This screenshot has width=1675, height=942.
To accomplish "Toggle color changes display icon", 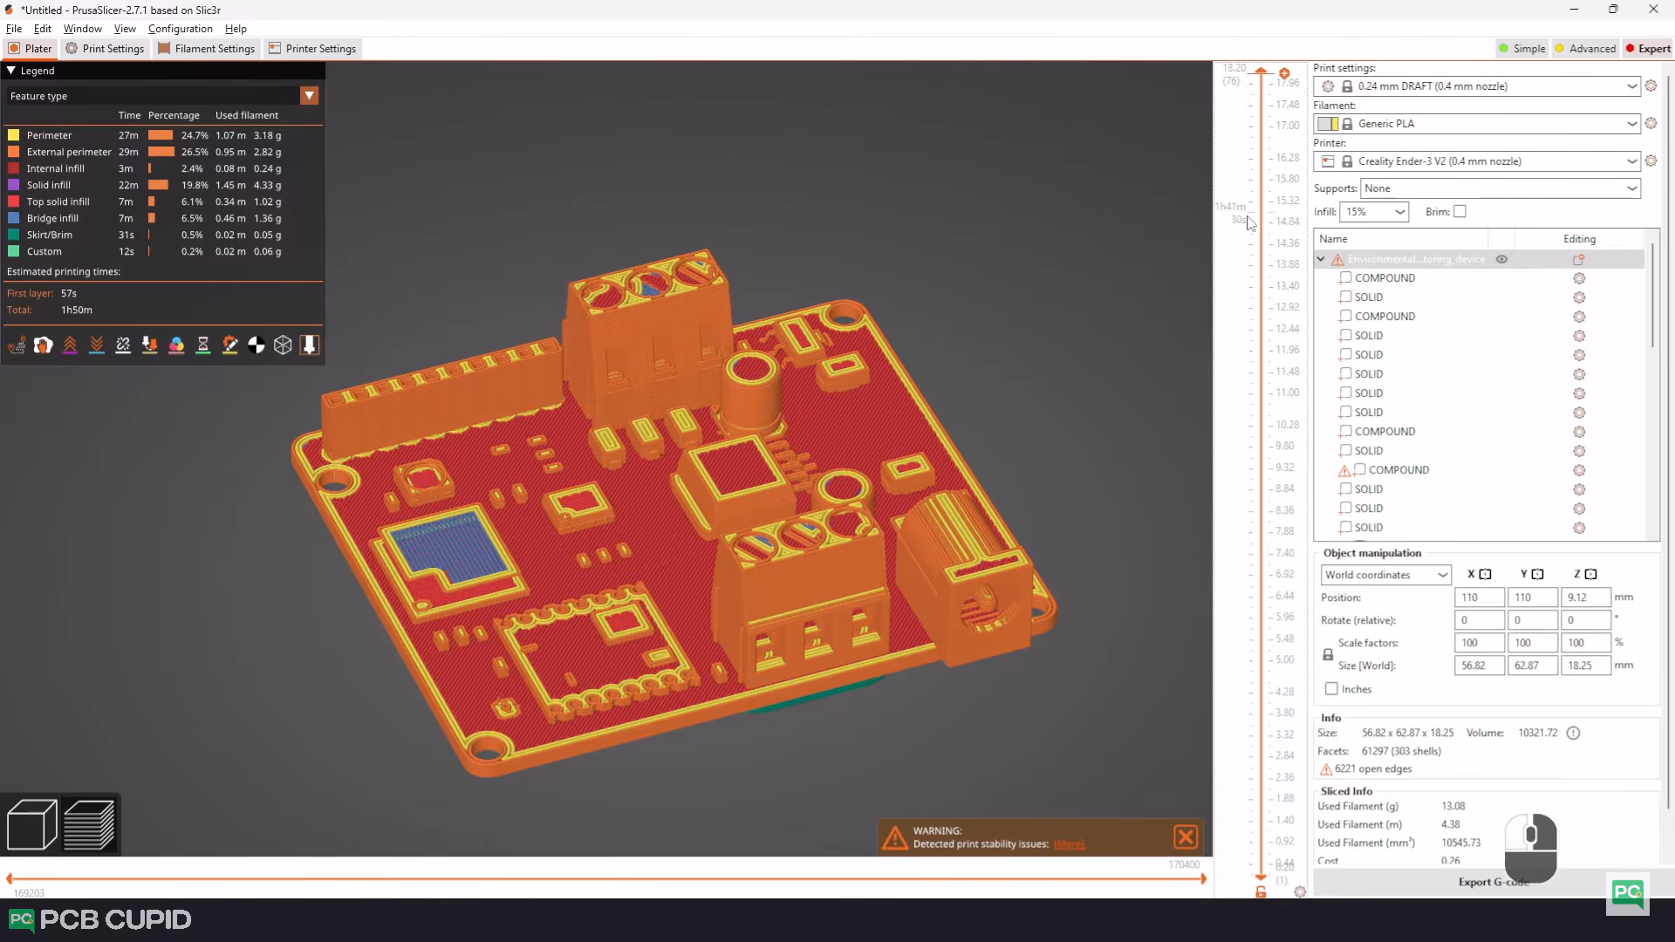I will 176,345.
